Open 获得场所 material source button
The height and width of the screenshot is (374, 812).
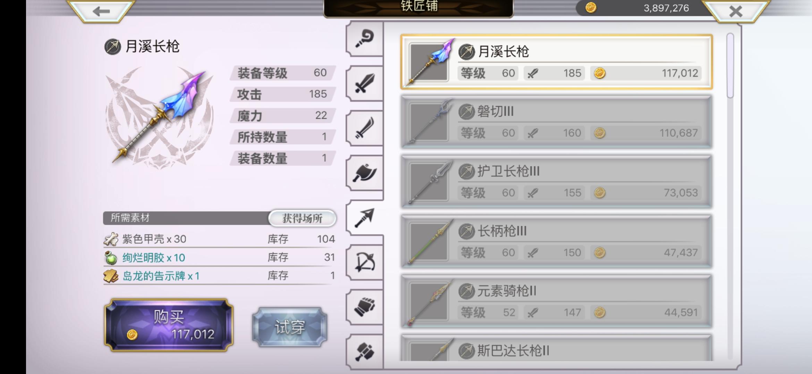(x=302, y=218)
